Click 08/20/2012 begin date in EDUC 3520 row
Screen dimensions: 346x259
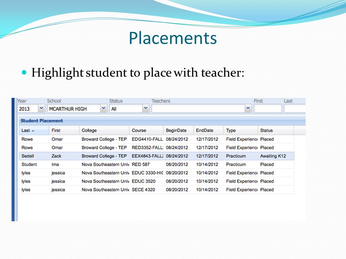tap(177, 181)
